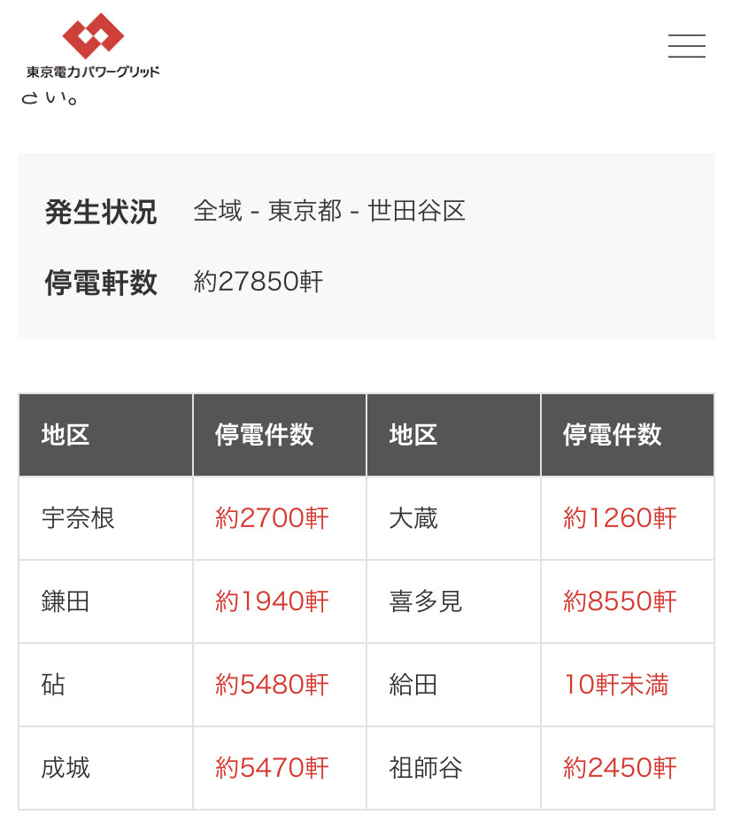Click the 東京電力パワーグリッド logo text
Screen dimensions: 733x838
pos(93,72)
